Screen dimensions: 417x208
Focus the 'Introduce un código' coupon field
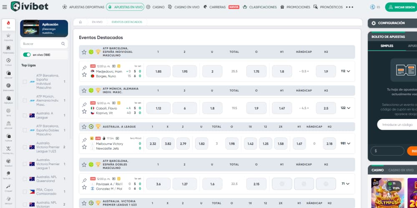[x=397, y=124]
